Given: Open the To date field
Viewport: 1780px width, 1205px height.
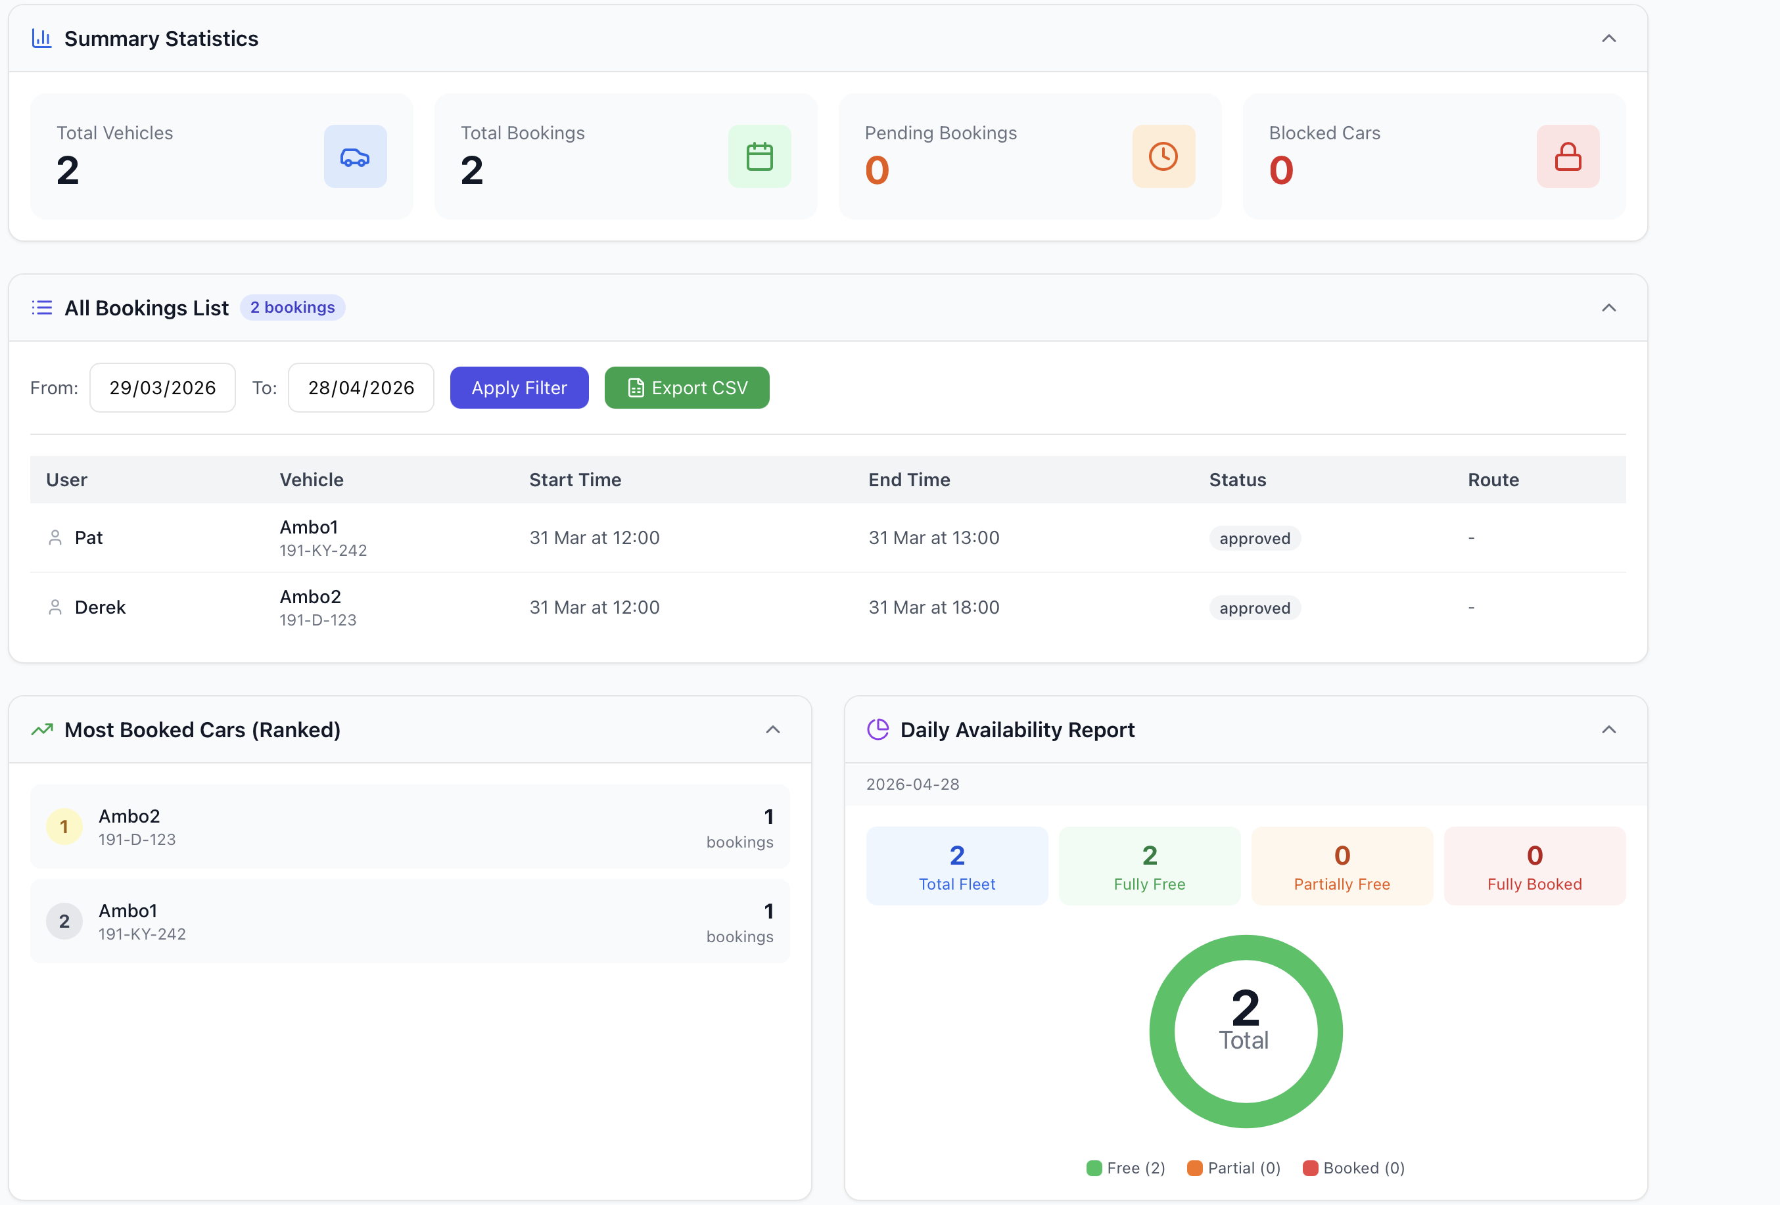Looking at the screenshot, I should pos(361,388).
